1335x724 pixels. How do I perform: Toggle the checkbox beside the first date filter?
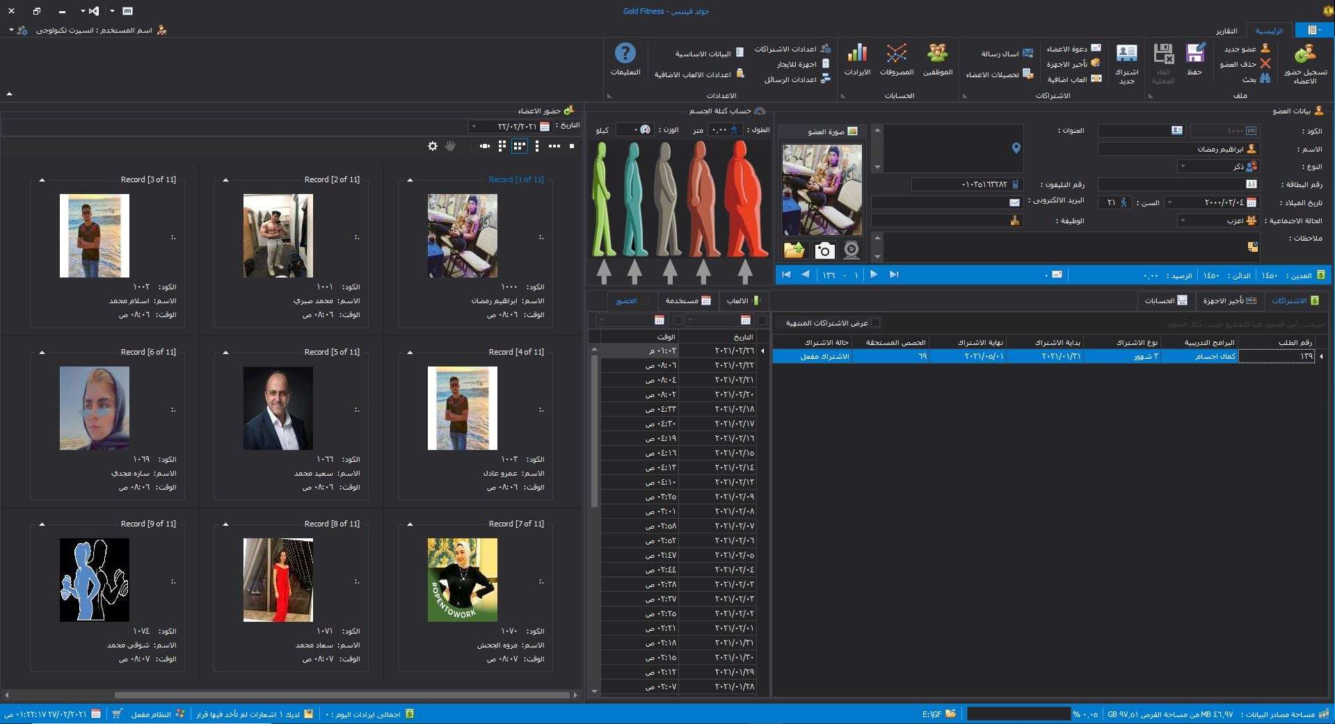[x=762, y=321]
